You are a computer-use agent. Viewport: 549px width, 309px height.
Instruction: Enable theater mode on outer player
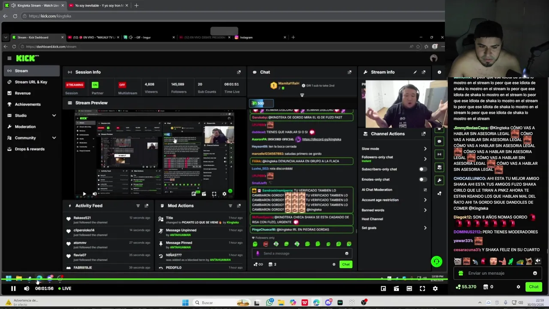(409, 288)
